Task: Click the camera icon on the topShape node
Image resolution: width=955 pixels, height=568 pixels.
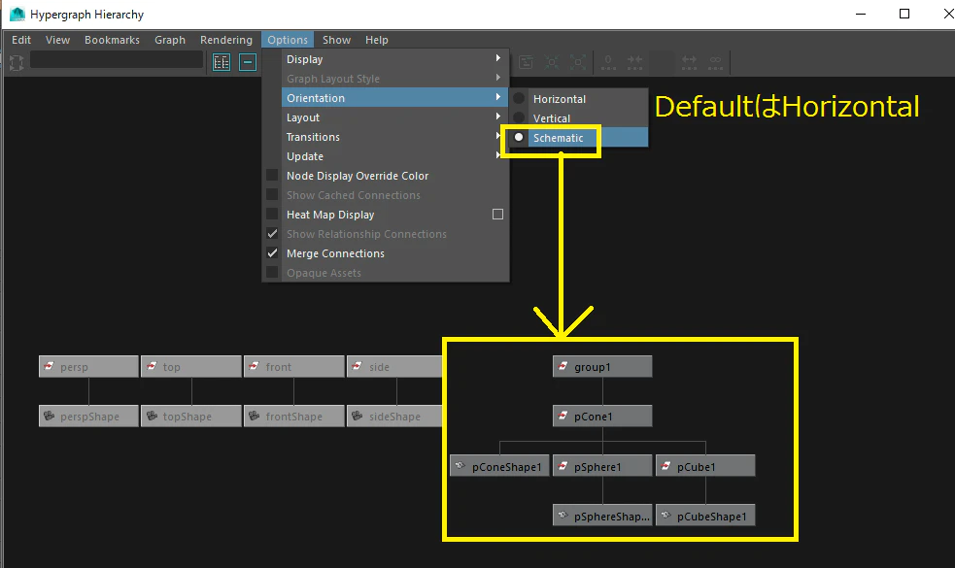Action: (153, 417)
